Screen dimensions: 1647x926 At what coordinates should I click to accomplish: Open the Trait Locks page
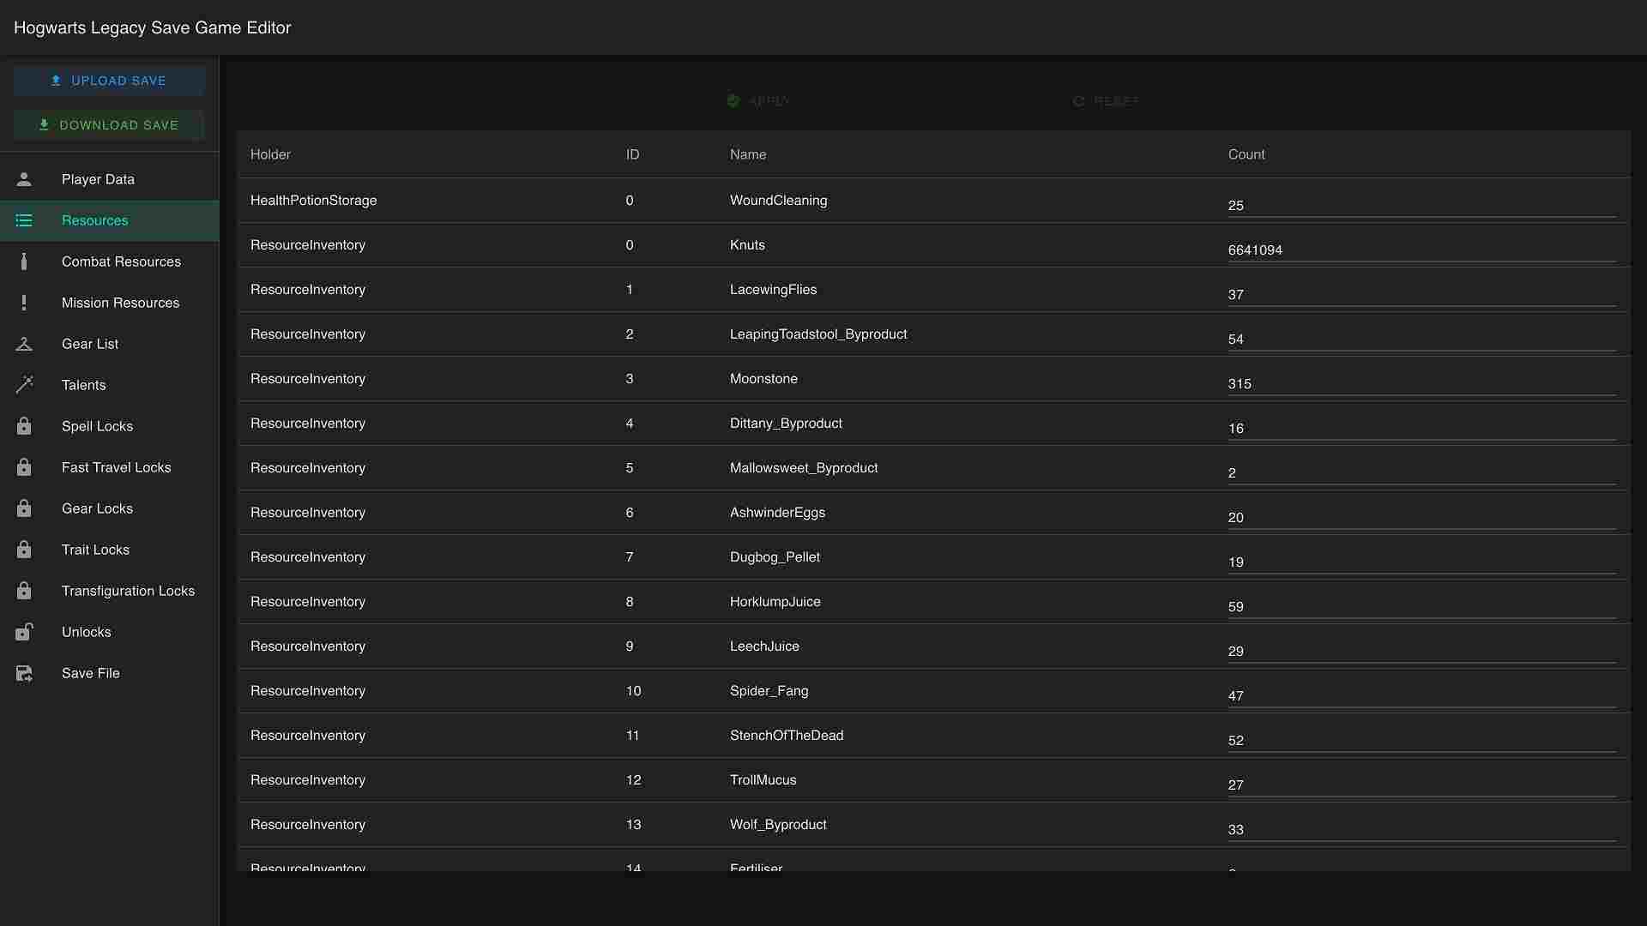tap(110, 550)
